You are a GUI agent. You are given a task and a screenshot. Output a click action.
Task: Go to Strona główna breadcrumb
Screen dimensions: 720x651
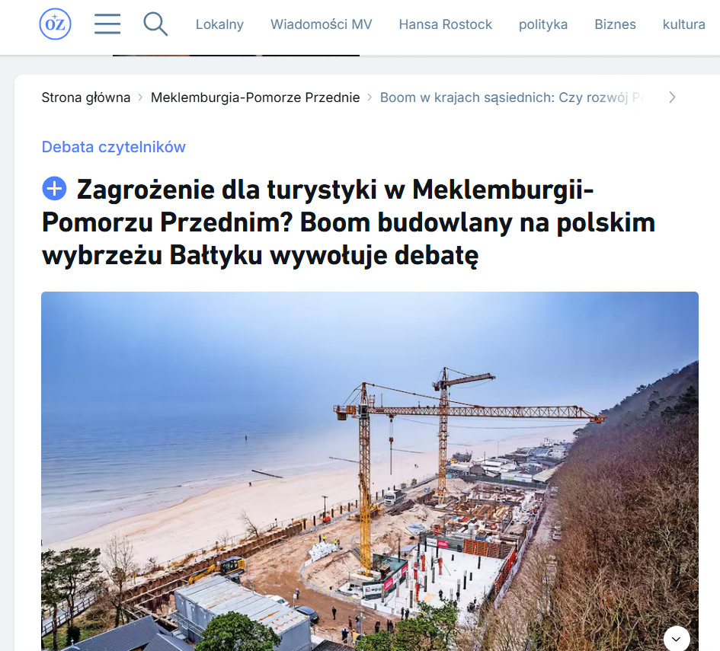tap(86, 97)
